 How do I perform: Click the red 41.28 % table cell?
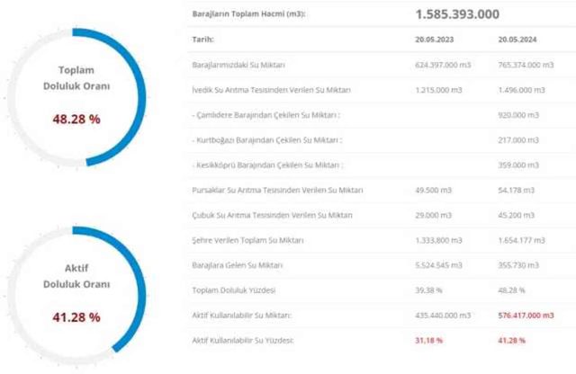click(x=512, y=340)
